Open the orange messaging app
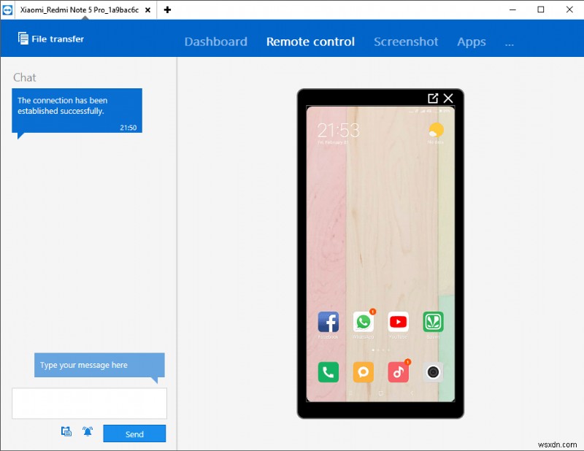This screenshot has height=451, width=584. click(363, 372)
